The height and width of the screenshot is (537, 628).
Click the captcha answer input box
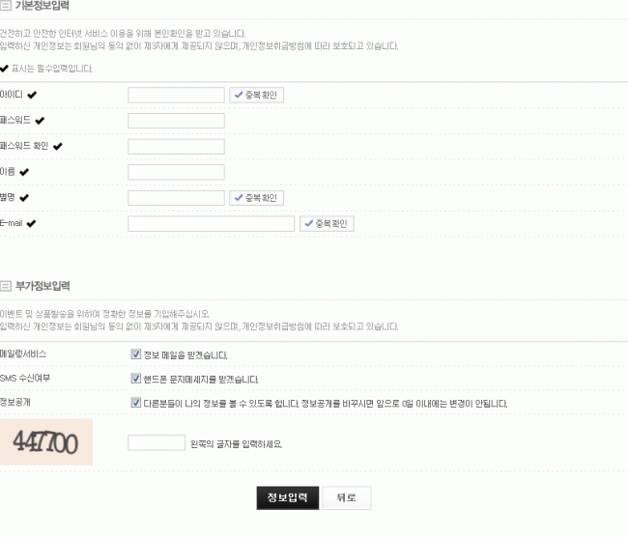click(156, 442)
